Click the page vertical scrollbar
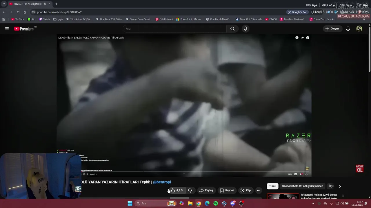Image resolution: width=371 pixels, height=208 pixels. (x=369, y=49)
